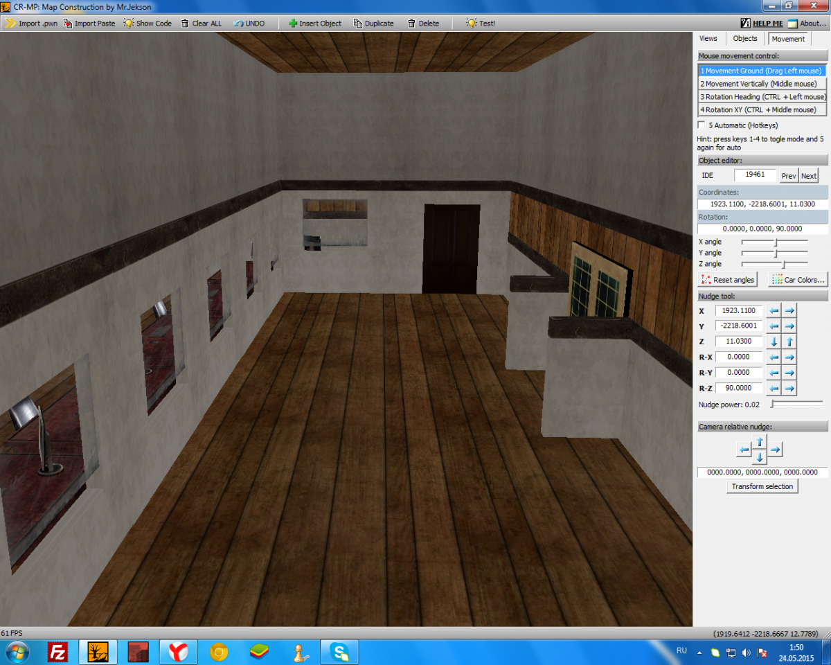Click R-Z nudge value field
This screenshot has height=665, width=831.
click(x=739, y=388)
